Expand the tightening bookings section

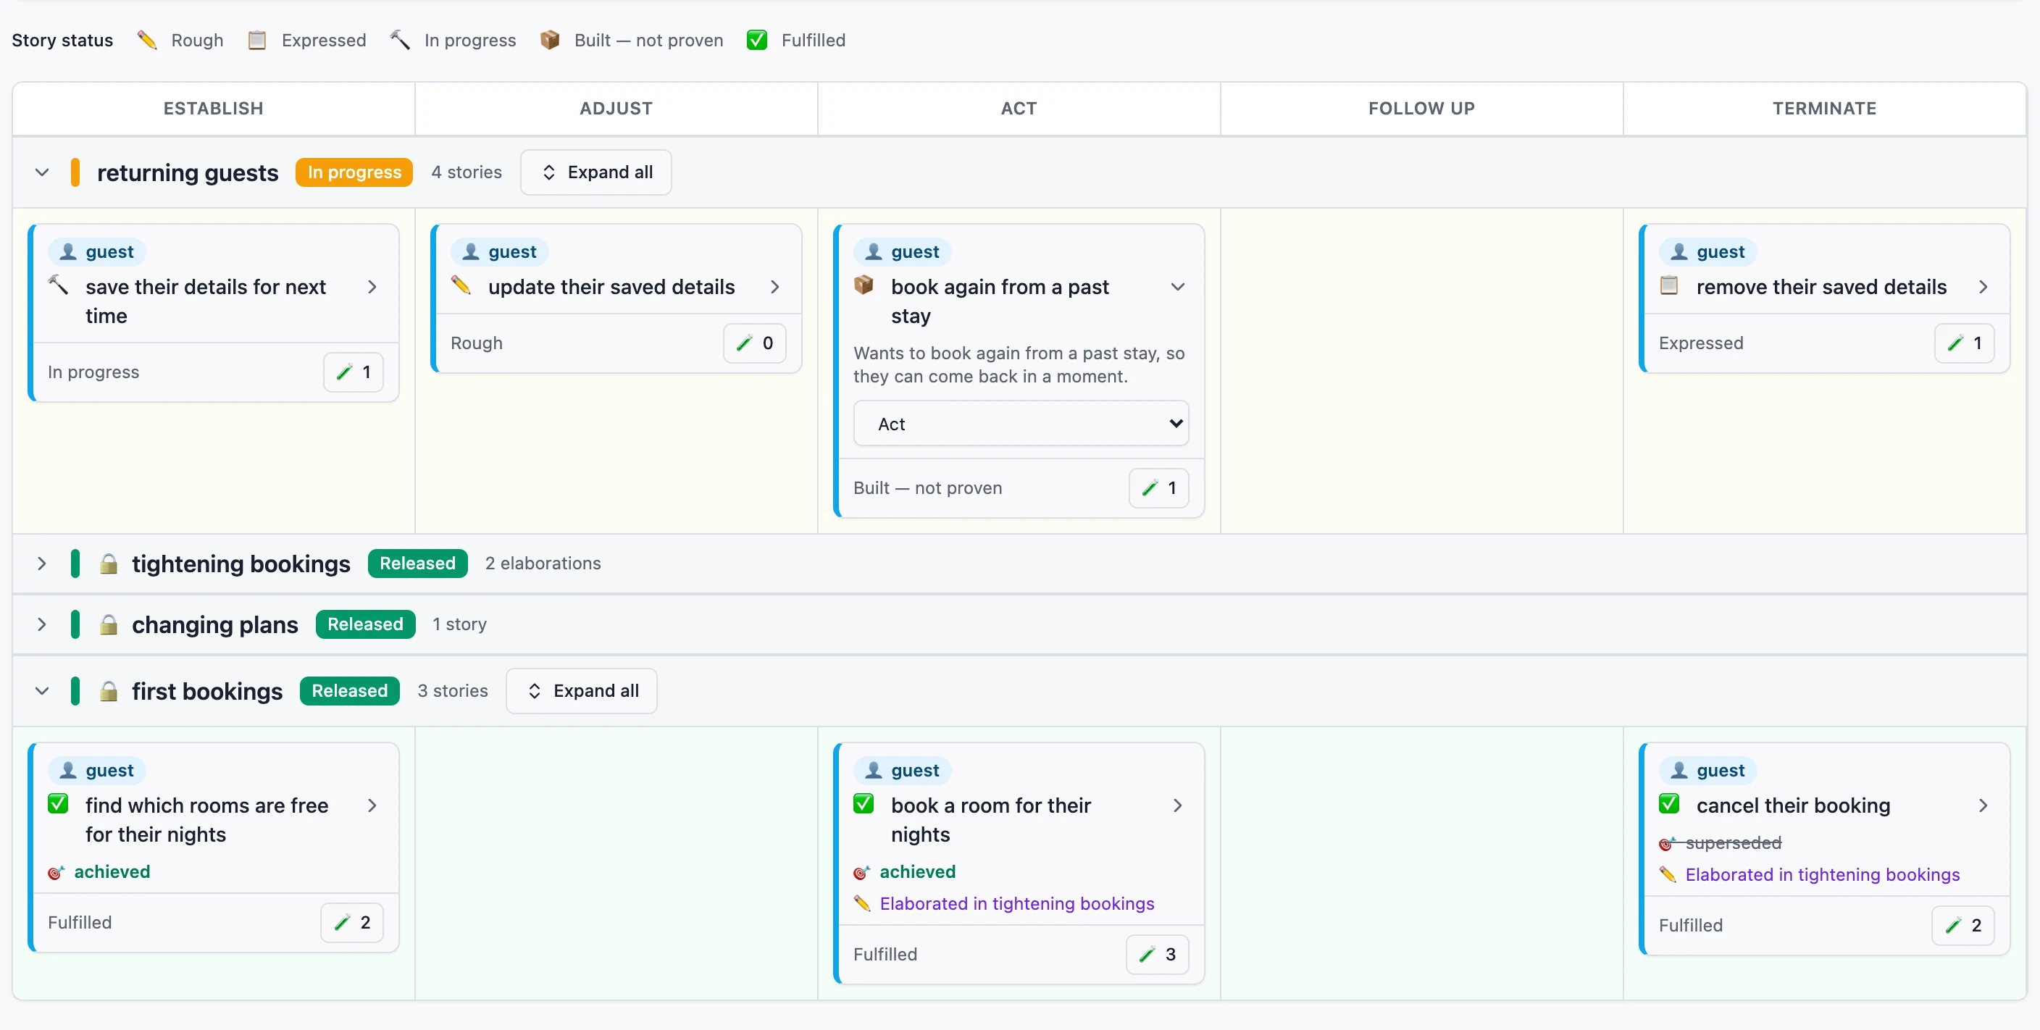click(x=42, y=564)
